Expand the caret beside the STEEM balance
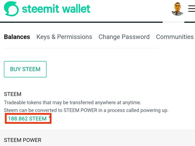This screenshot has width=195, height=146. tap(50, 118)
